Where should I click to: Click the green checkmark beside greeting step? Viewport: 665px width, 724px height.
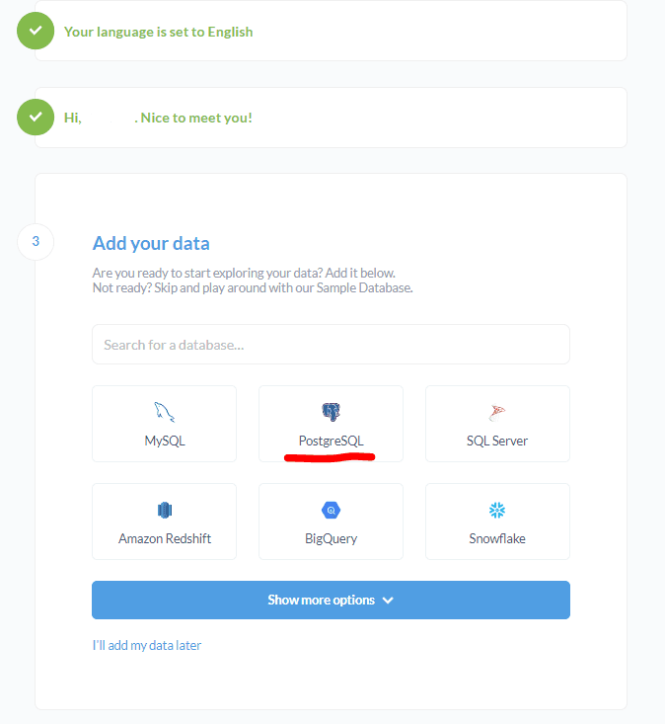36,118
